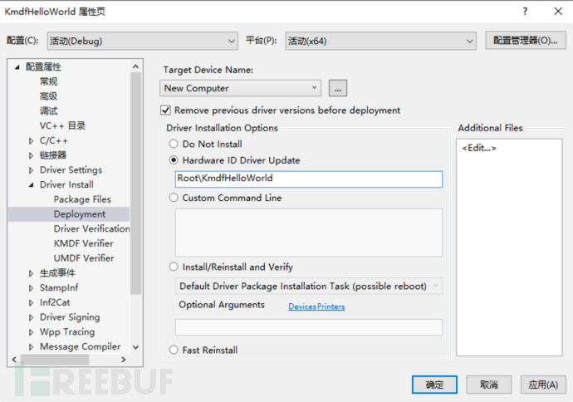
Task: Click the tree scroll down arrow
Action: [136, 347]
